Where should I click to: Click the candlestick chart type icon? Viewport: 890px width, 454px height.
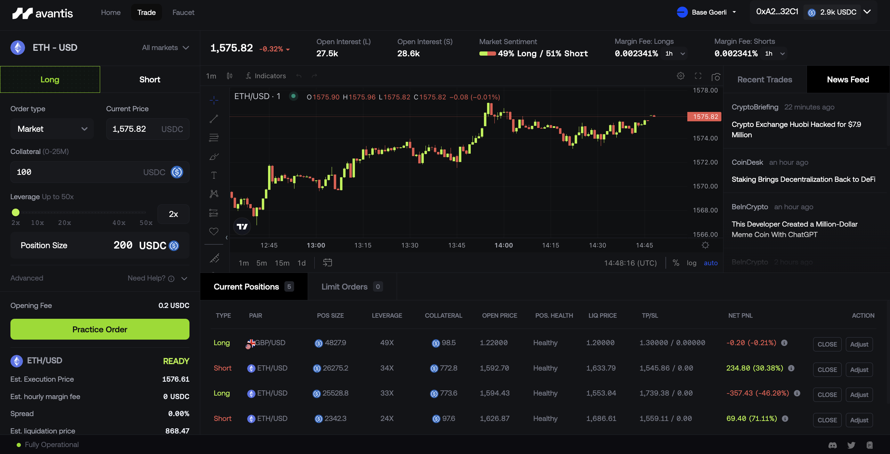pyautogui.click(x=229, y=76)
